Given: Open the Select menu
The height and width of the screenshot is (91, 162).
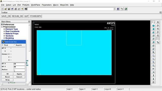Looking at the screenshot, I should tap(8, 5).
